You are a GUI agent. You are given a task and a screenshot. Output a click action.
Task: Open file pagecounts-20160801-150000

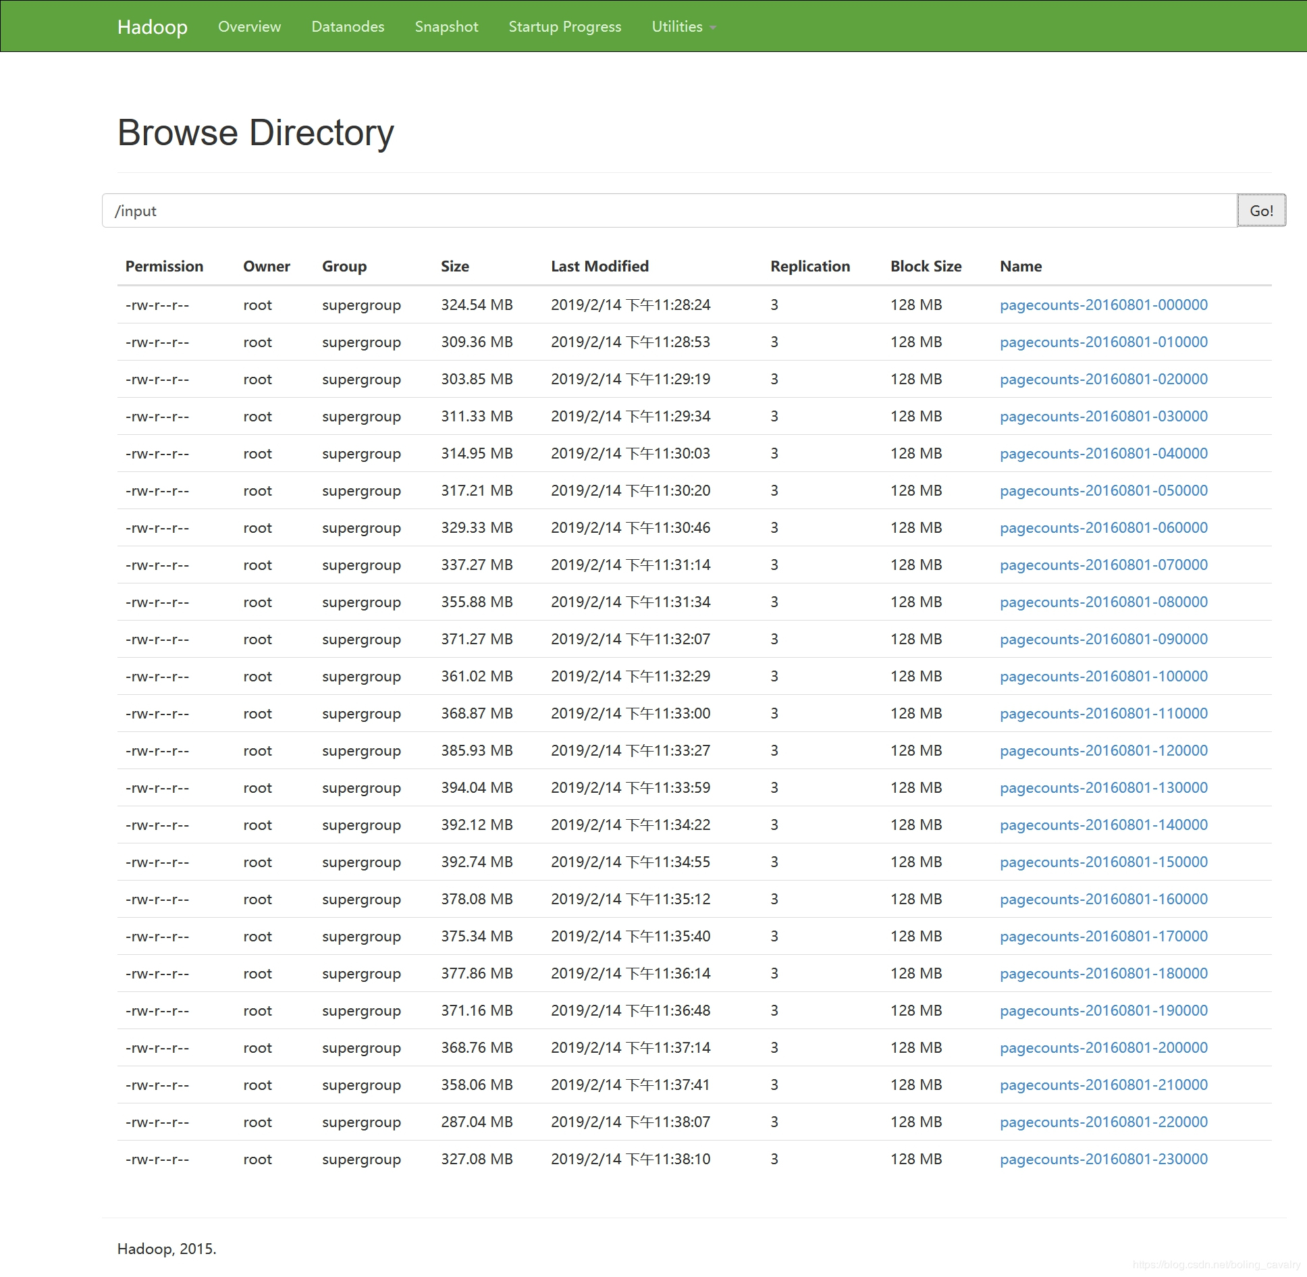tap(1103, 862)
